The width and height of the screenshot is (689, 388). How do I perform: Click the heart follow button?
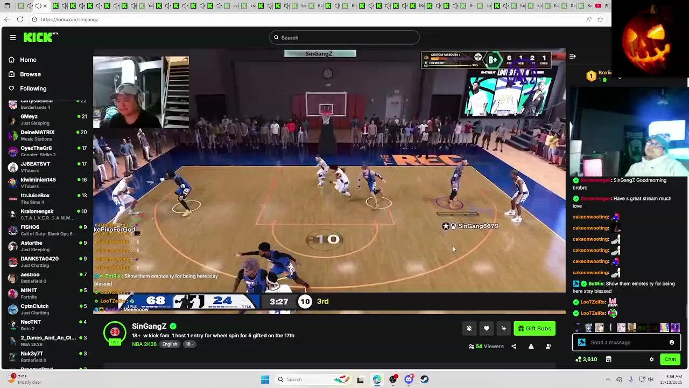(x=487, y=329)
